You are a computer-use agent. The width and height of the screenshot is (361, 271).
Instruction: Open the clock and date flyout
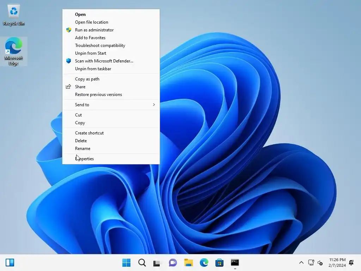click(337, 263)
